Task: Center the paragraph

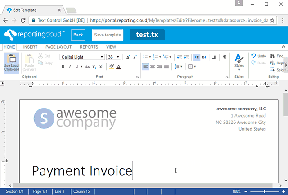Action: pyautogui.click(x=153, y=67)
